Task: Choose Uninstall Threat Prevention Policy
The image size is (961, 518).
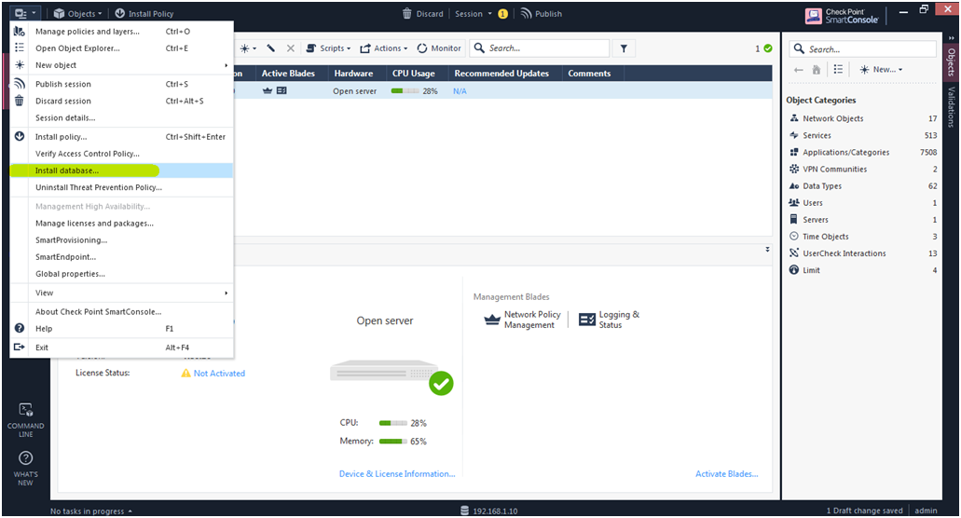Action: 121,187
